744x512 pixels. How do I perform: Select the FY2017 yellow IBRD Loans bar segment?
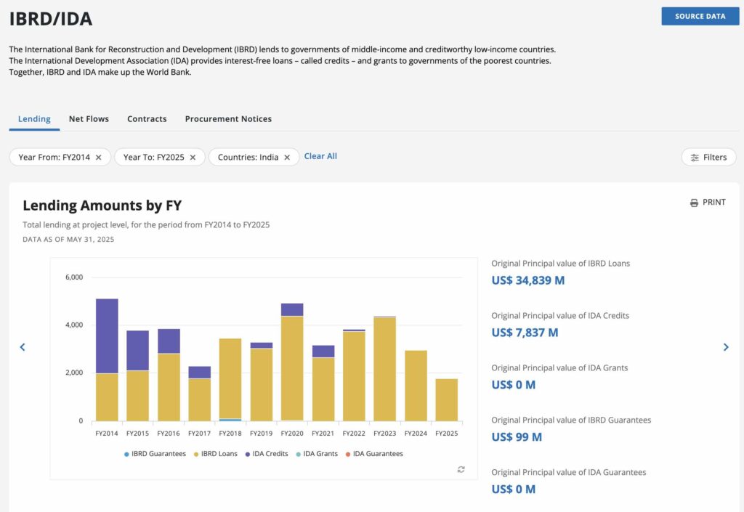click(199, 399)
